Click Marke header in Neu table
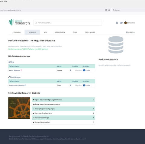Viewport: 145px width, 144px height. click(x=59, y=66)
